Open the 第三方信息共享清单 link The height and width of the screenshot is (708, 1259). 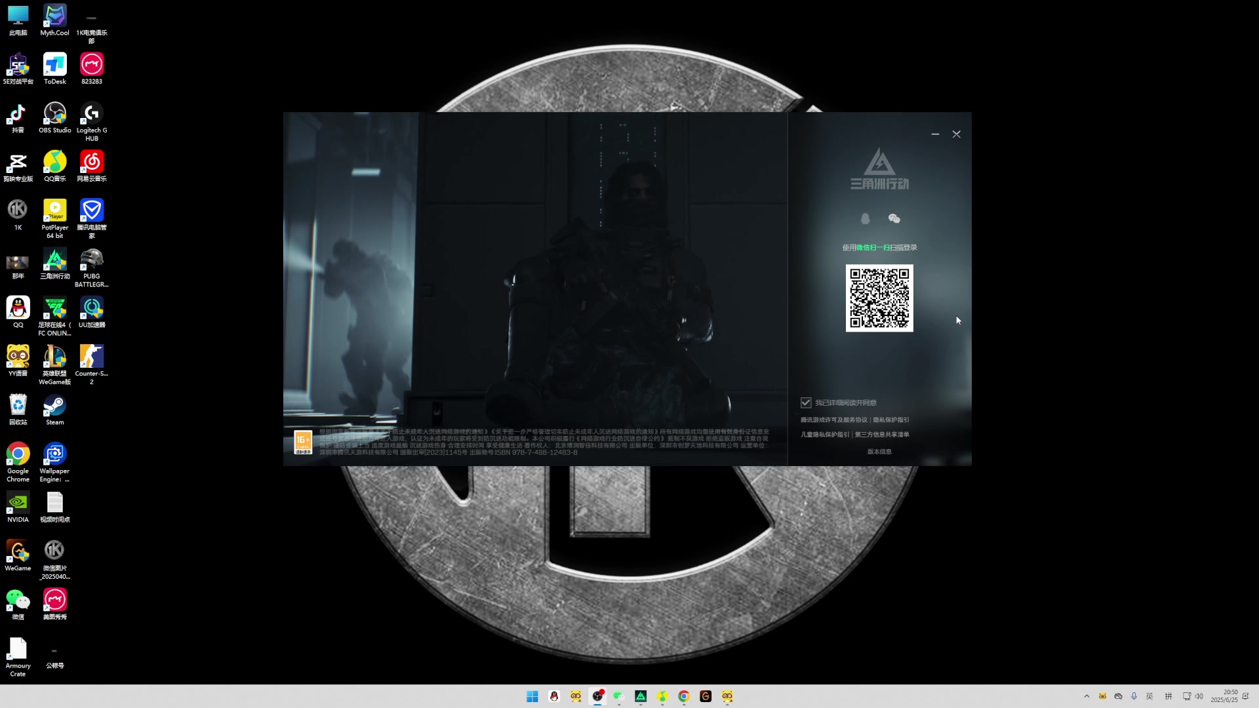click(x=882, y=434)
